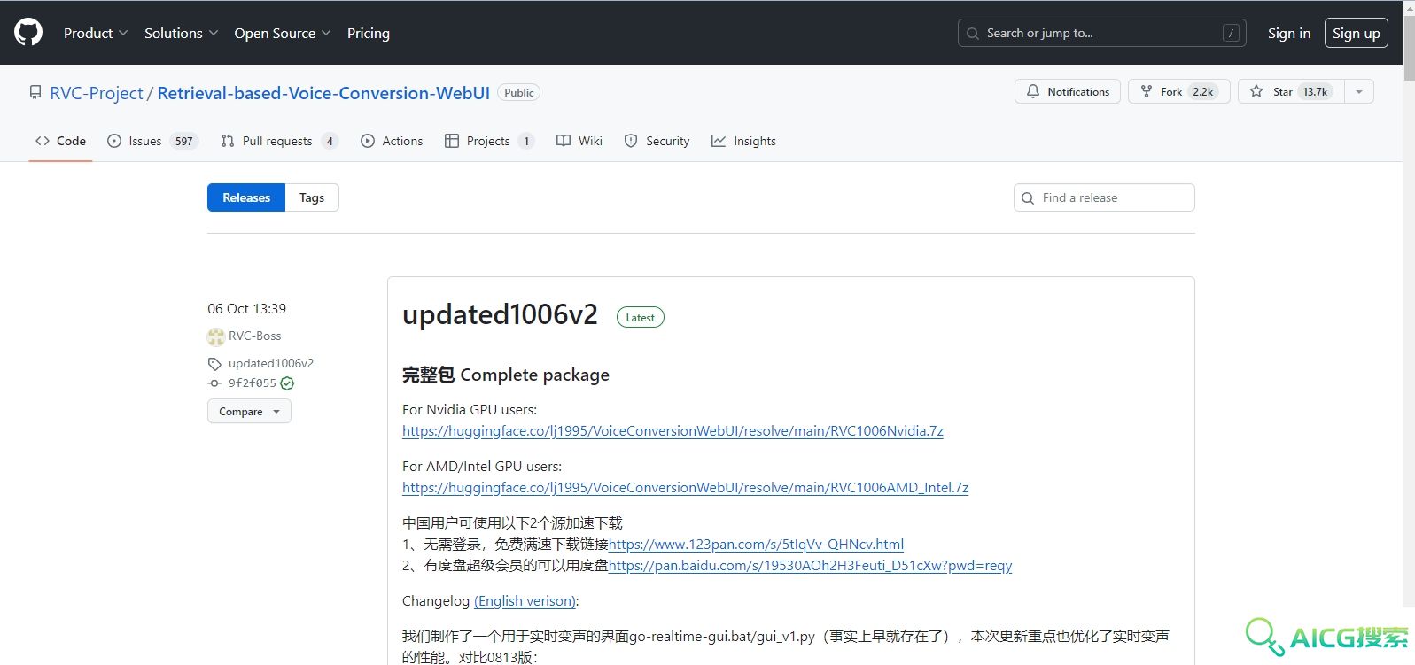Open the updated1006v2 release title
Viewport: 1415px width, 665px height.
coord(500,314)
